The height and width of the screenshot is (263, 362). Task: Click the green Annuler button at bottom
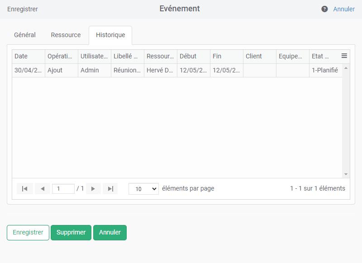110,233
